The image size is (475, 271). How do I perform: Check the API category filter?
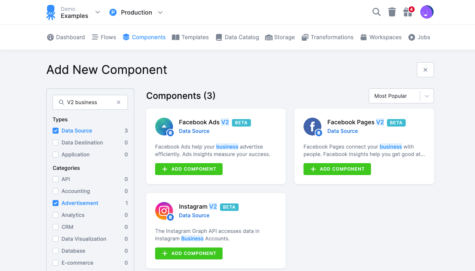(55, 179)
